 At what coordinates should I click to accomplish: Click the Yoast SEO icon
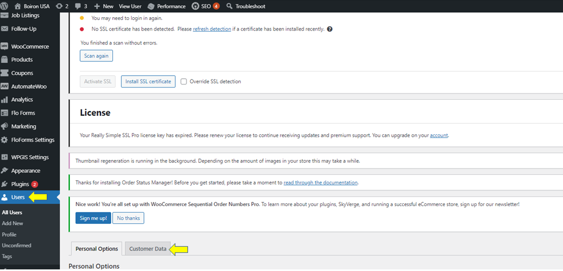pyautogui.click(x=195, y=6)
